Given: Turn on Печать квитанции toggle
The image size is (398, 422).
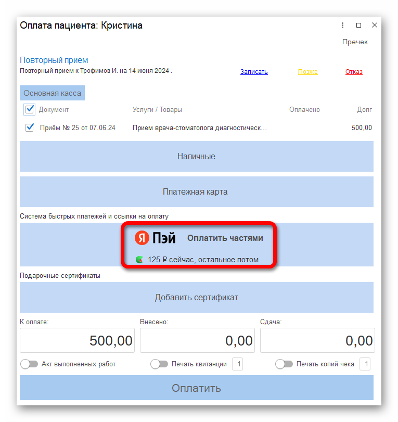Looking at the screenshot, I should pyautogui.click(x=159, y=364).
